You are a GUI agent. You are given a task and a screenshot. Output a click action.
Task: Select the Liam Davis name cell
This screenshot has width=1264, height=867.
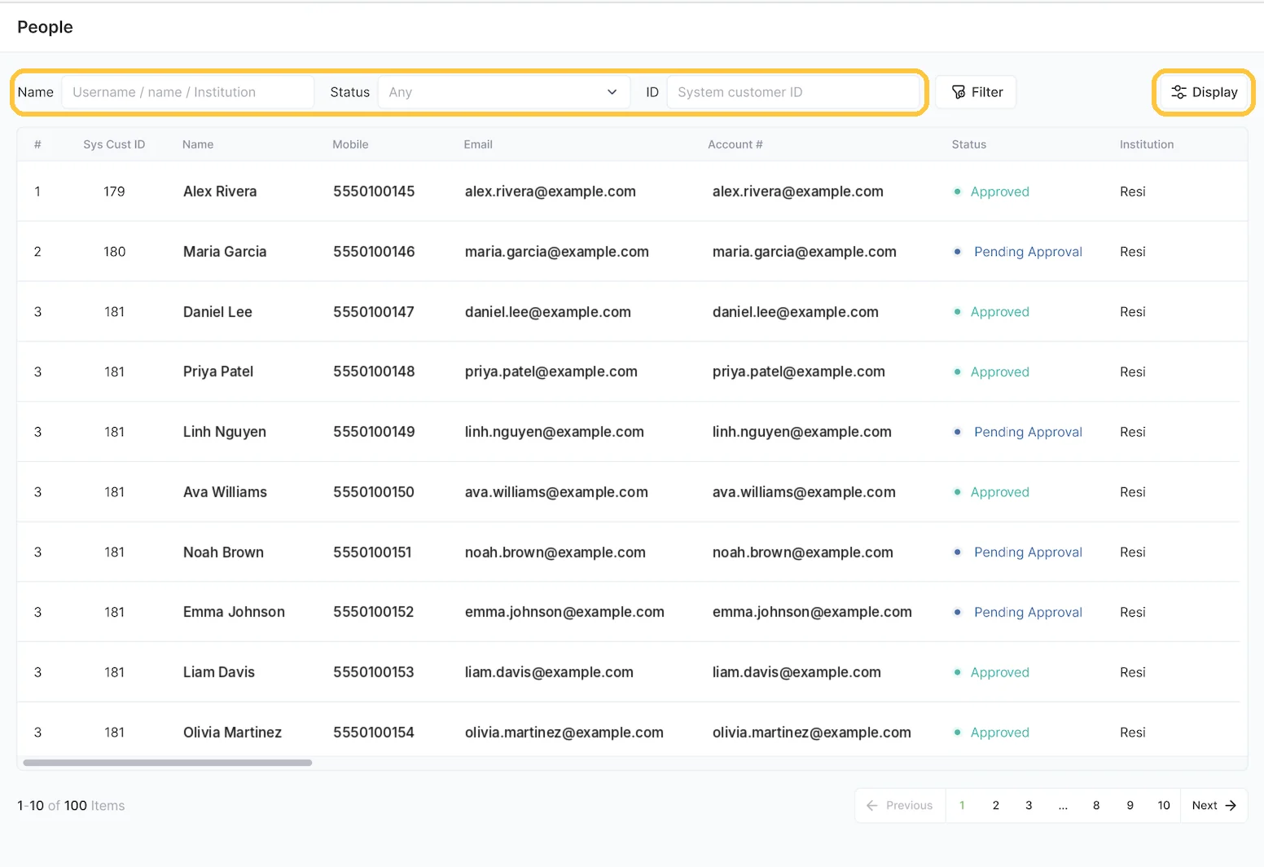(219, 672)
